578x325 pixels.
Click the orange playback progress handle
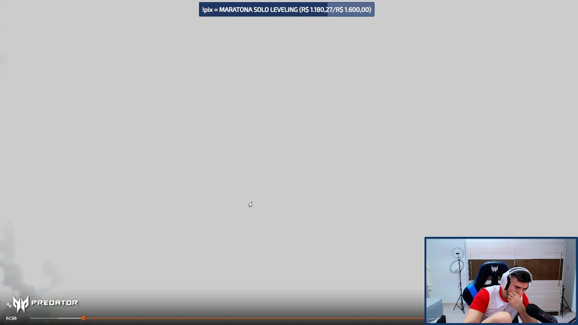[x=84, y=318]
